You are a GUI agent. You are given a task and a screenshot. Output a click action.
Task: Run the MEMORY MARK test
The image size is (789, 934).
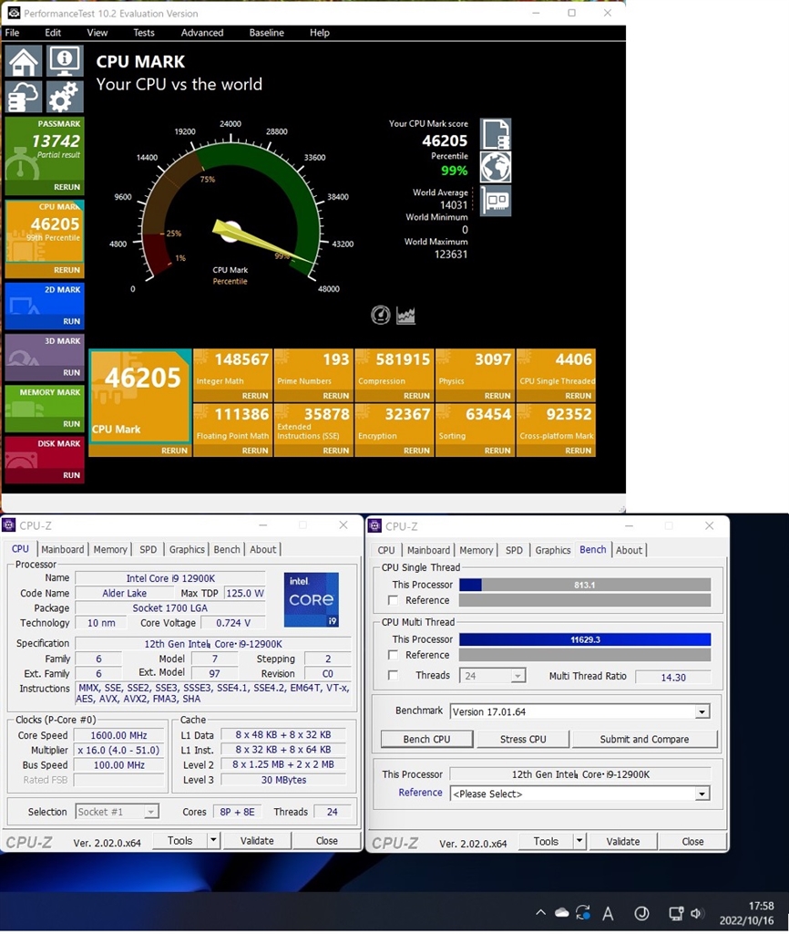point(71,424)
